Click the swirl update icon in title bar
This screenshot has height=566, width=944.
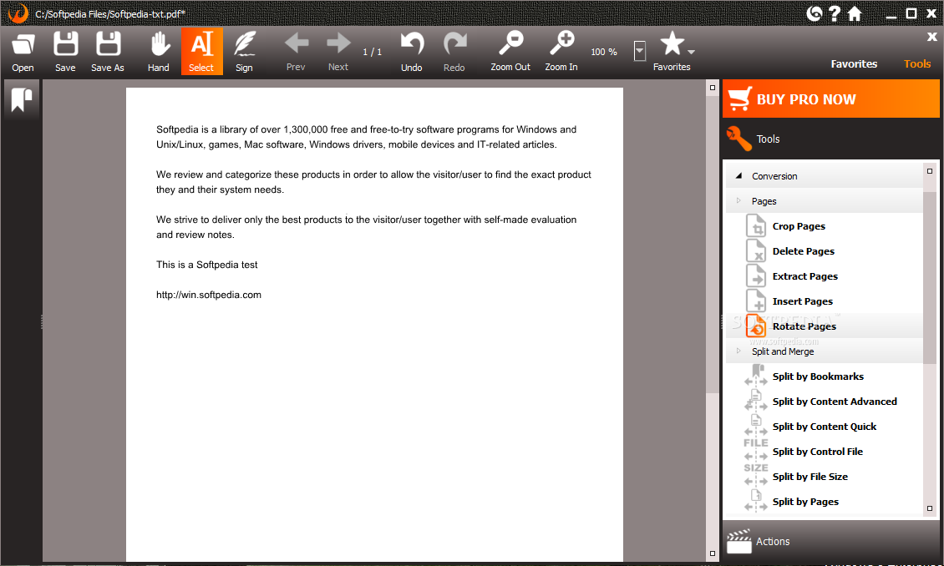(814, 13)
